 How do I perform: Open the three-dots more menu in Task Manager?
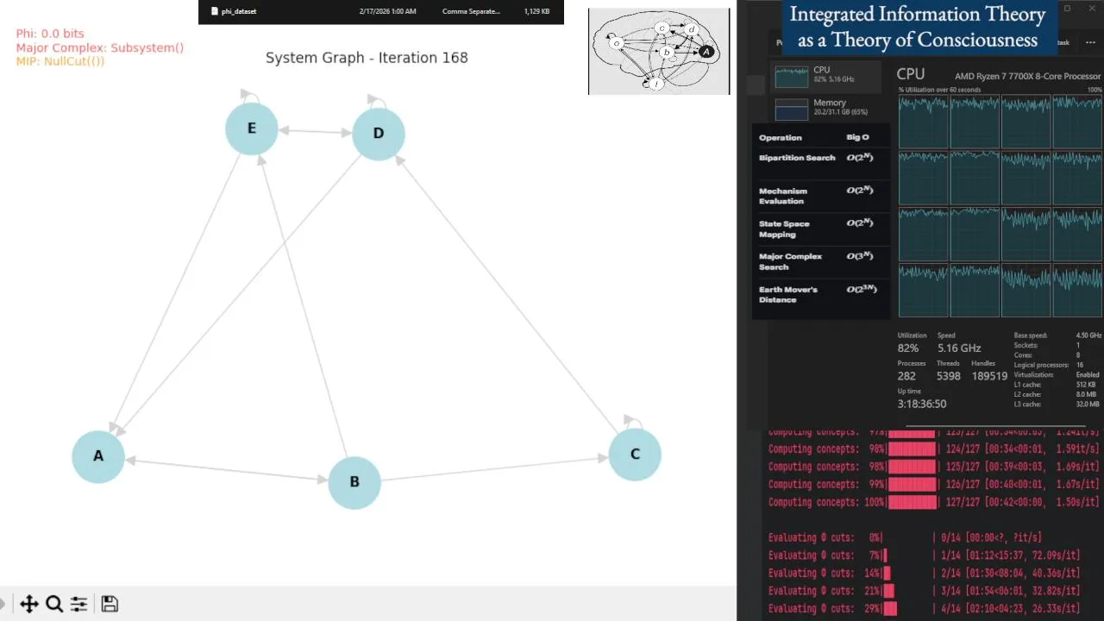pos(1090,42)
